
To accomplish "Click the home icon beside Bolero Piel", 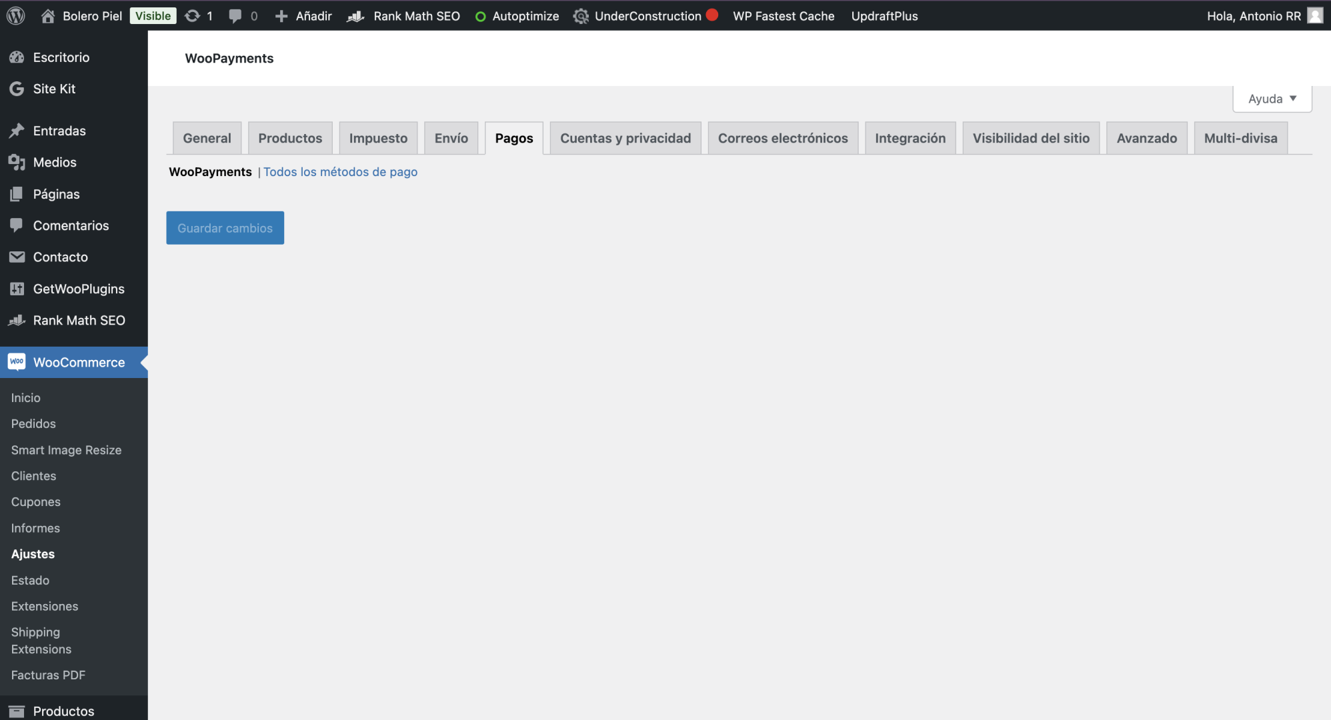I will pos(48,16).
